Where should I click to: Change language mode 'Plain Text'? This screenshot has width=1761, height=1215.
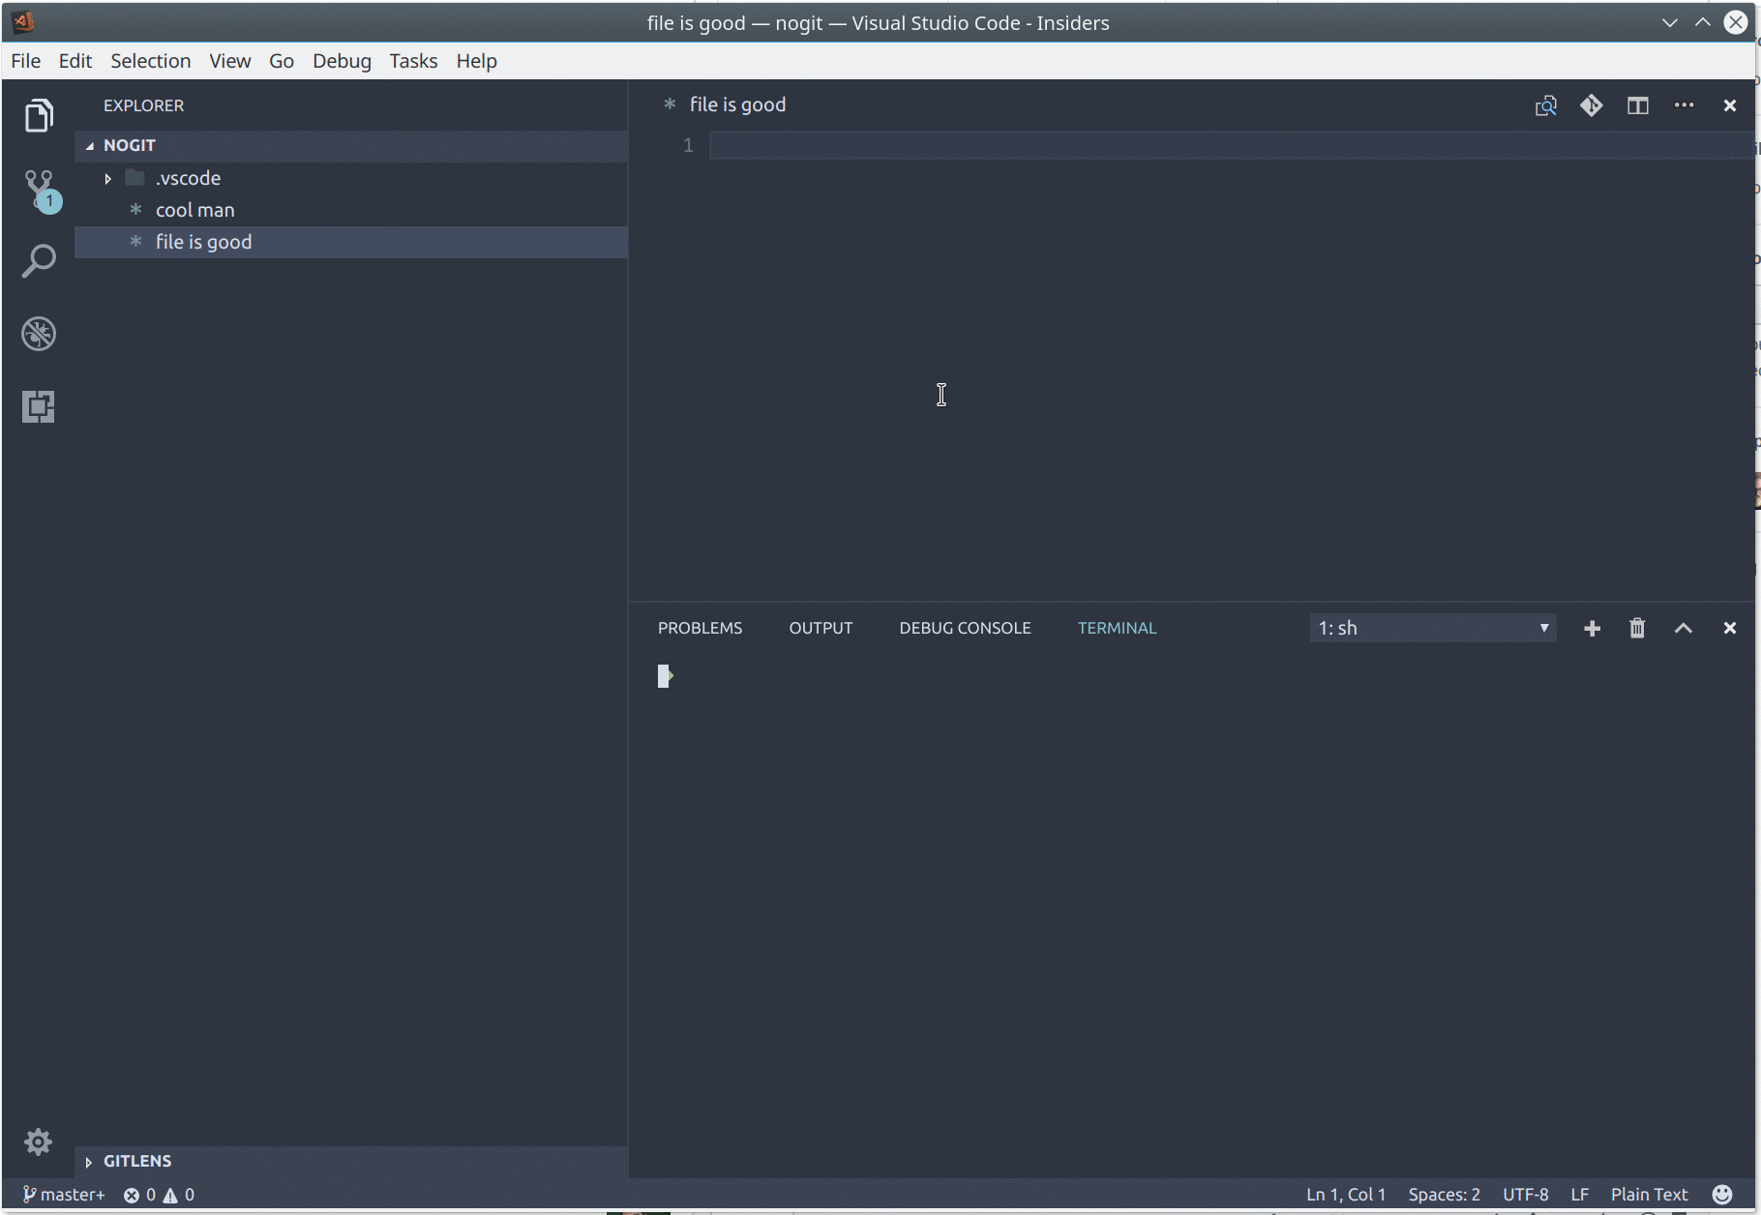(1649, 1195)
